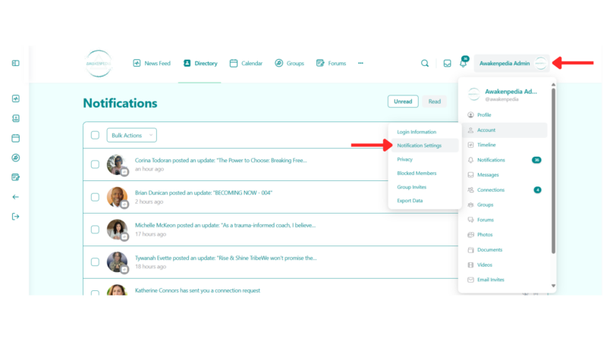Select Export Data in Account submenu
Viewport: 607px width, 341px height.
pos(410,201)
